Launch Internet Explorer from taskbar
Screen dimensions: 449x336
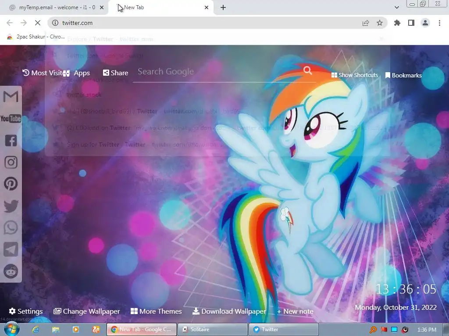[x=36, y=329]
